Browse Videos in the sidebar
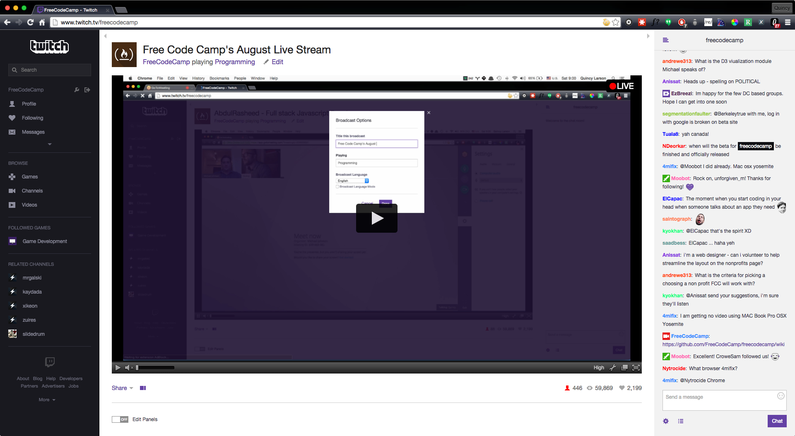 [29, 205]
